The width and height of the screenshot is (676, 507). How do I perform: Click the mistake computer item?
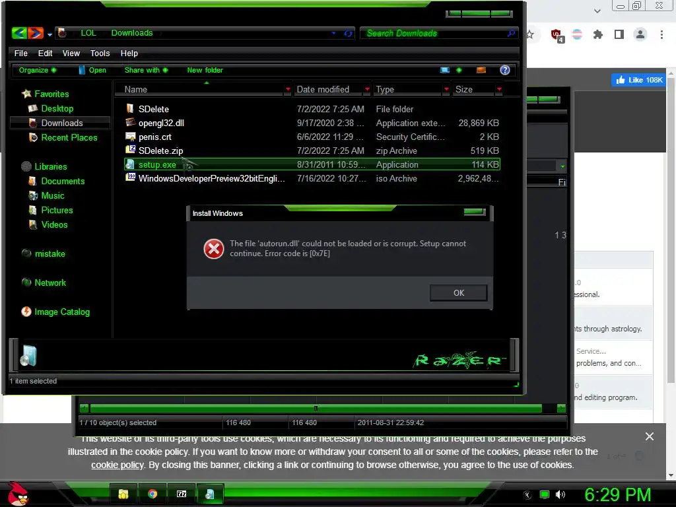coord(44,253)
